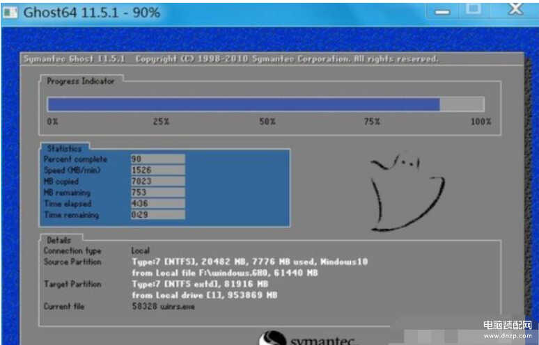This screenshot has height=345, width=539.
Task: Click the MB copied label
Action: 61,182
